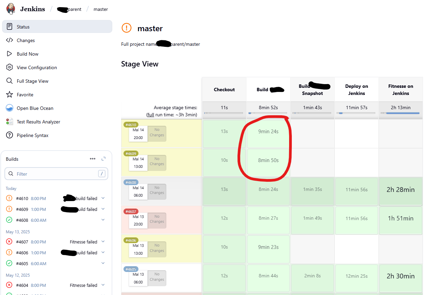Click the Fitnesse on Jenkins average time bar
The image size is (435, 295).
(x=400, y=113)
